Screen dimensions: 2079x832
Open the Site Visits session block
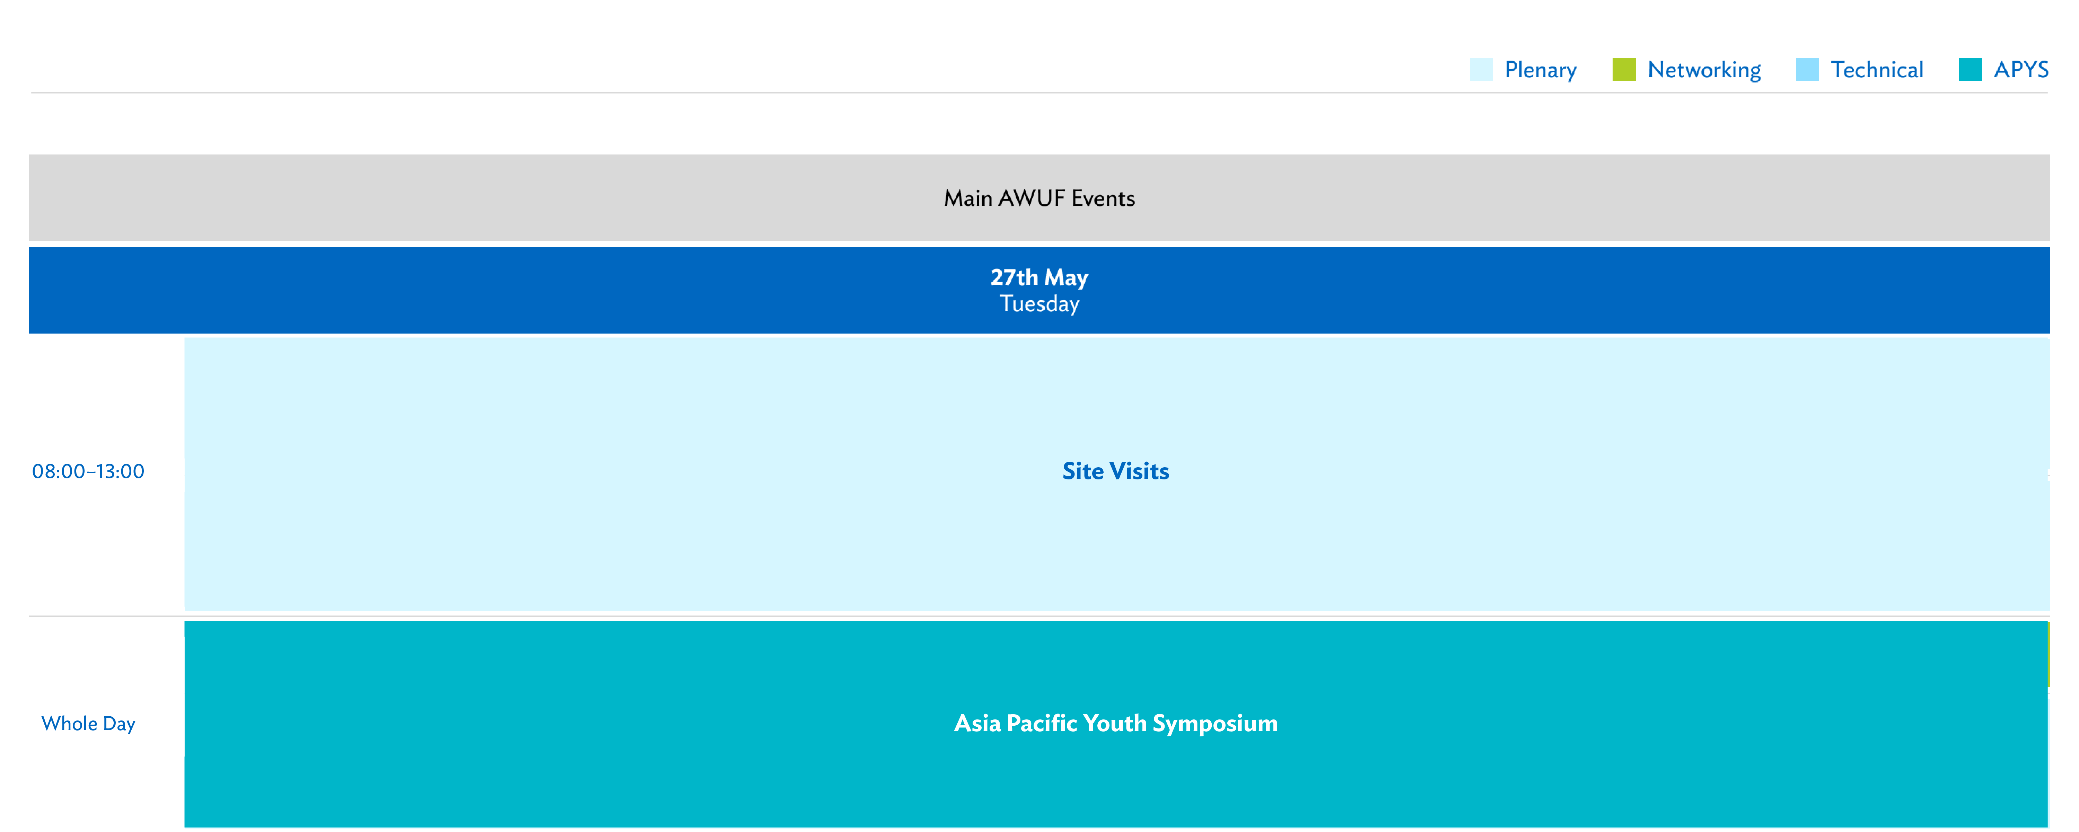(1117, 474)
